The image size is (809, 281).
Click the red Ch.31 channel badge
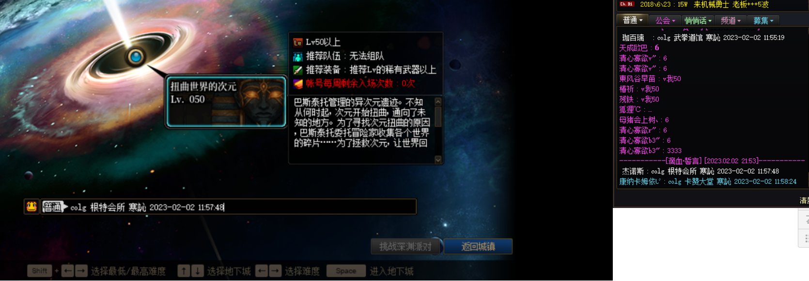tap(627, 4)
